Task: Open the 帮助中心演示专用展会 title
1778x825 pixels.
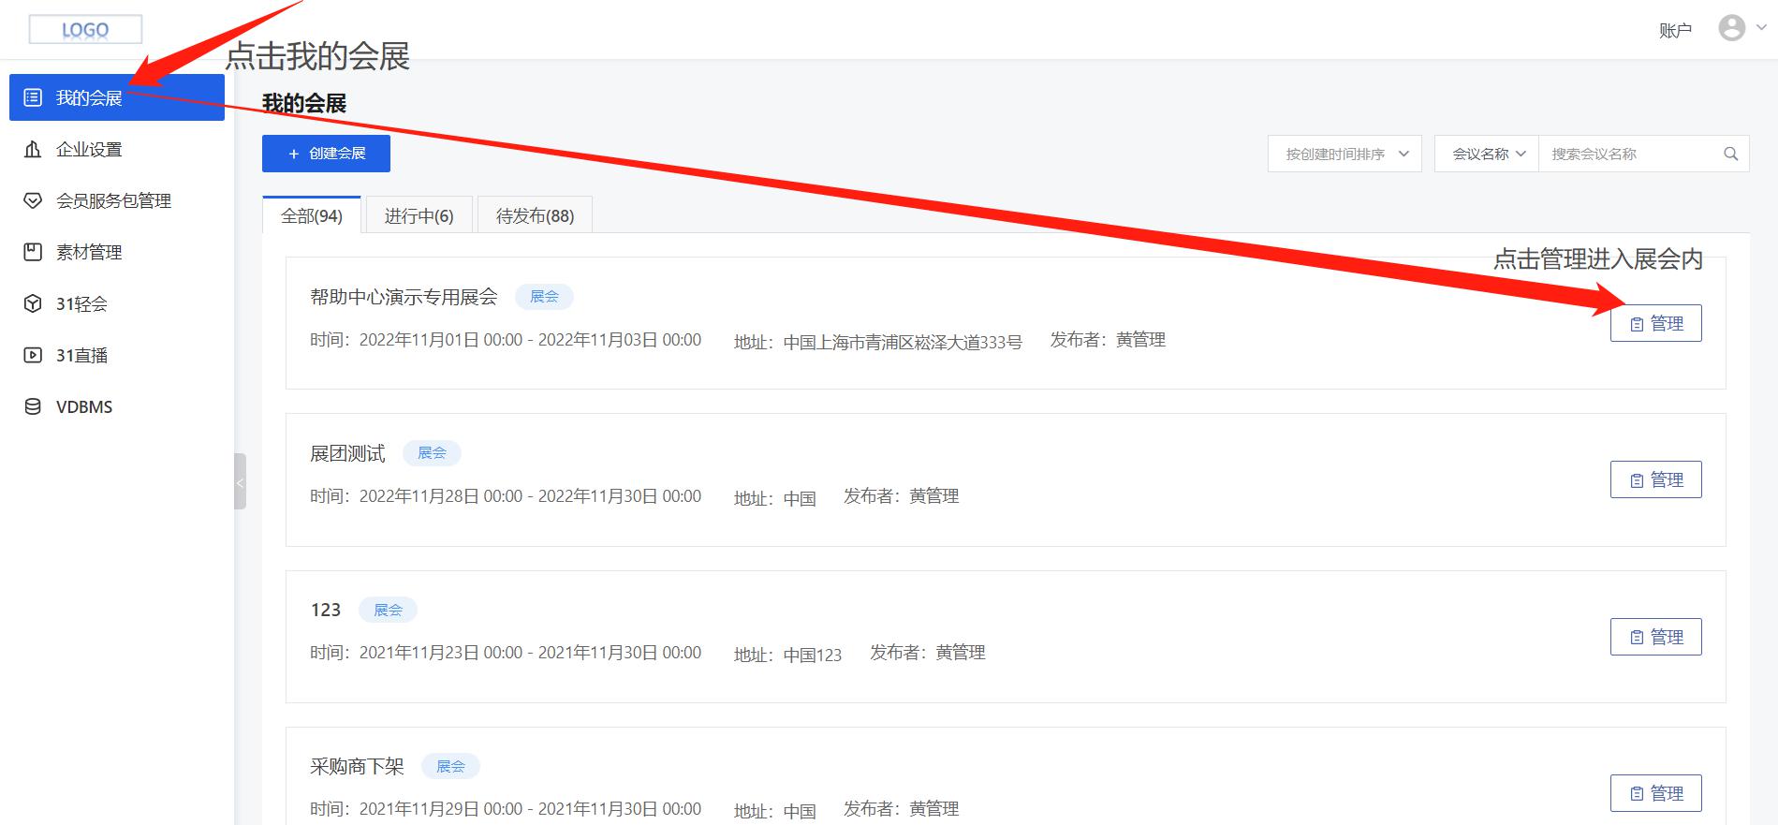Action: (404, 297)
